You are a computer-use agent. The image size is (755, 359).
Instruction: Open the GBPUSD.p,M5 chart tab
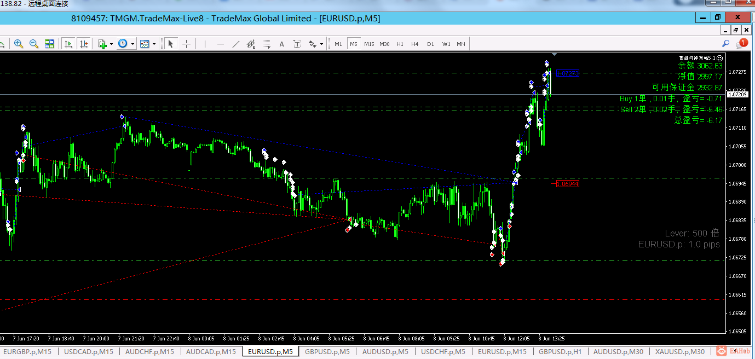point(327,351)
